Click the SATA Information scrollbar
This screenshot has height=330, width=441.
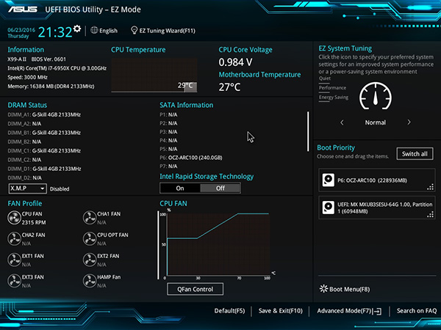(308, 131)
